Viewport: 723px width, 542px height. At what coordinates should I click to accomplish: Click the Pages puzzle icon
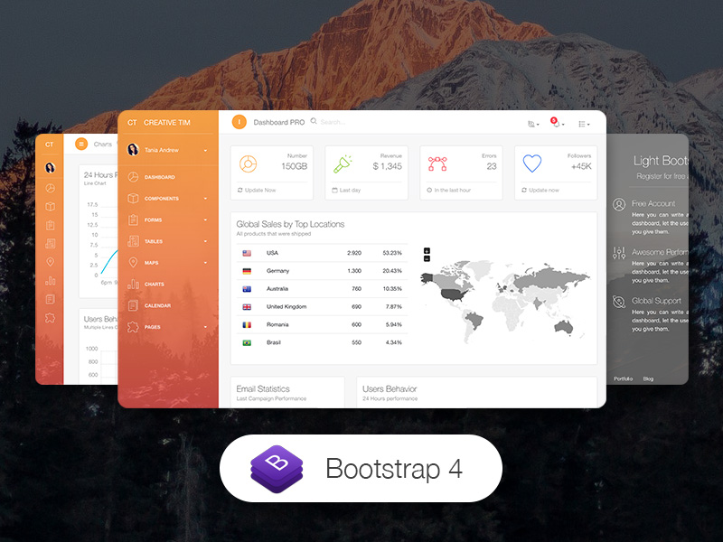[x=133, y=325]
